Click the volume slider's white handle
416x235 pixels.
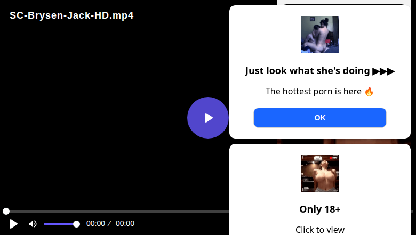[76, 224]
